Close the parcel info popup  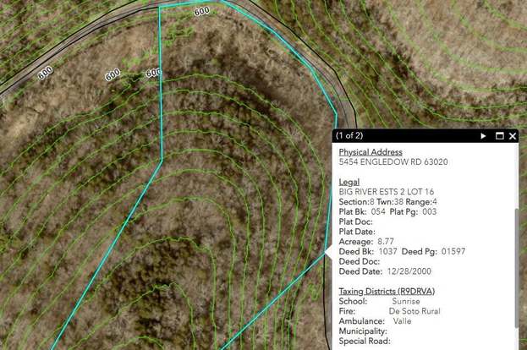coord(513,136)
